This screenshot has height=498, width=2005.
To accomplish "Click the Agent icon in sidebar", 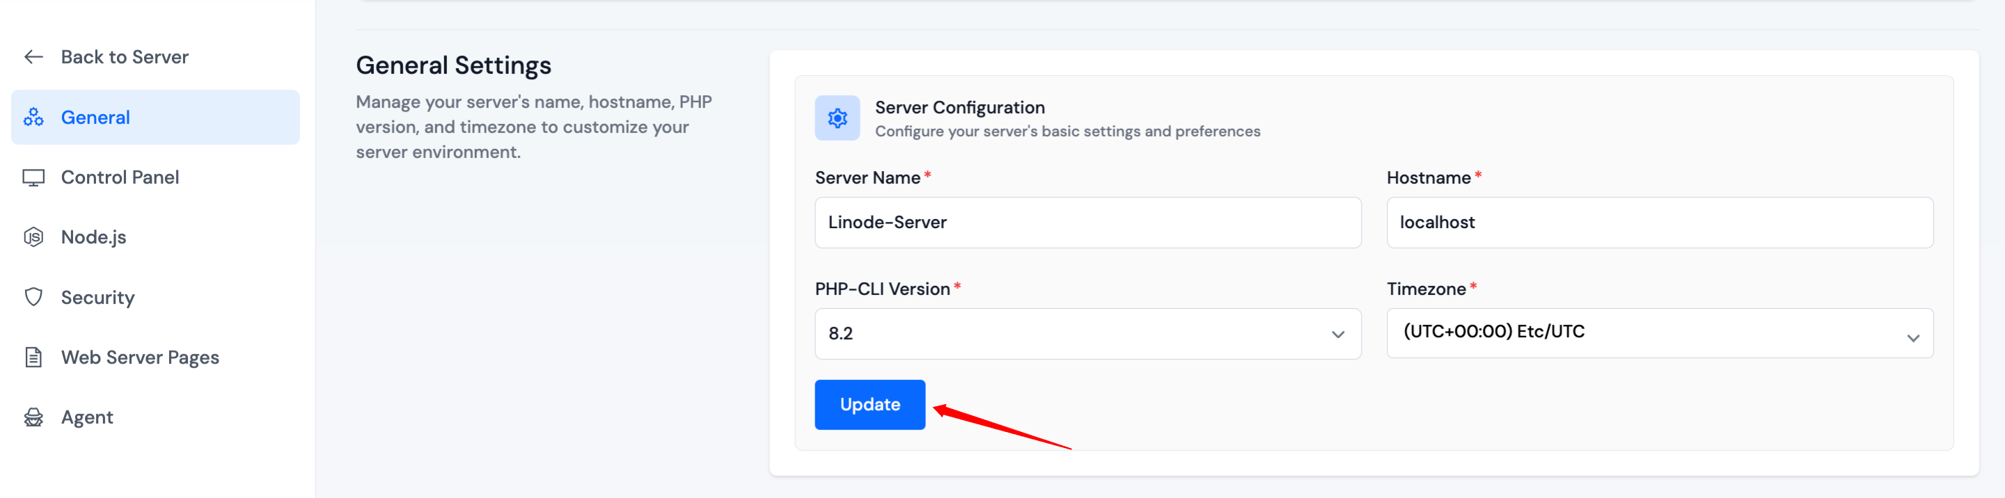I will tap(33, 418).
